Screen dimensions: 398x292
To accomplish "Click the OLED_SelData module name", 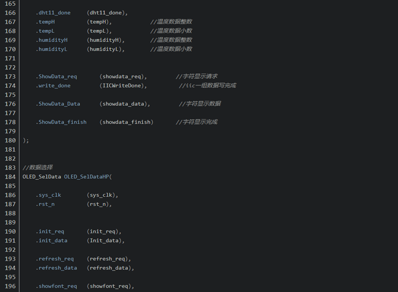I will (x=42, y=176).
